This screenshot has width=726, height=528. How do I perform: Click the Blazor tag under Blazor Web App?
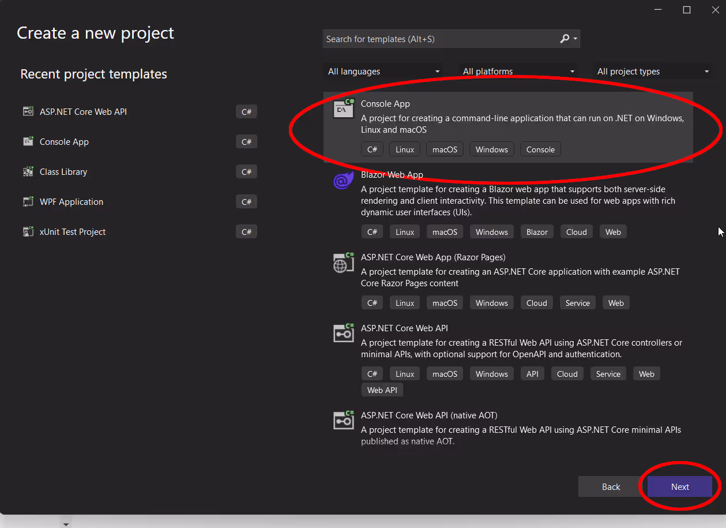(537, 232)
